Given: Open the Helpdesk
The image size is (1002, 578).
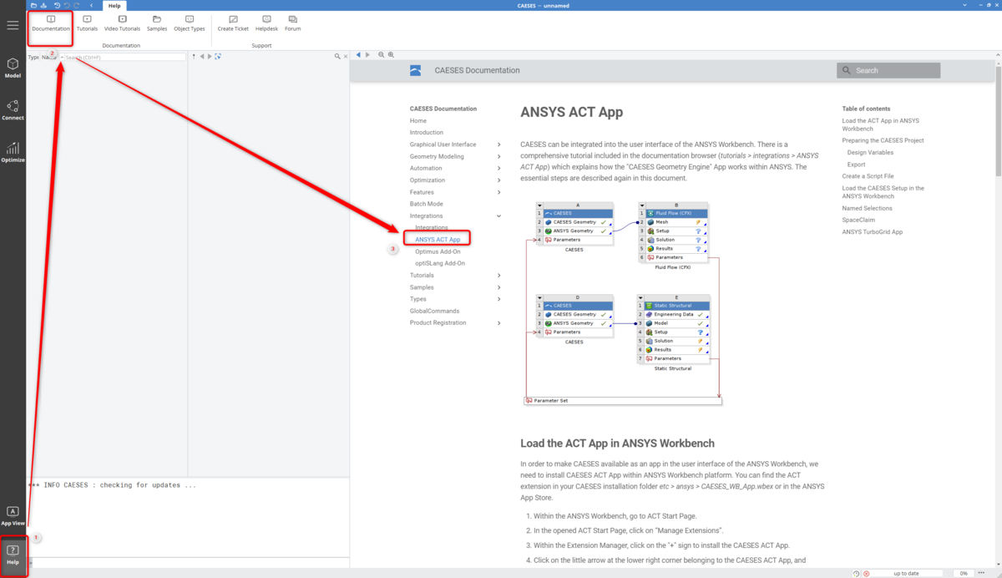Looking at the screenshot, I should click(x=266, y=23).
